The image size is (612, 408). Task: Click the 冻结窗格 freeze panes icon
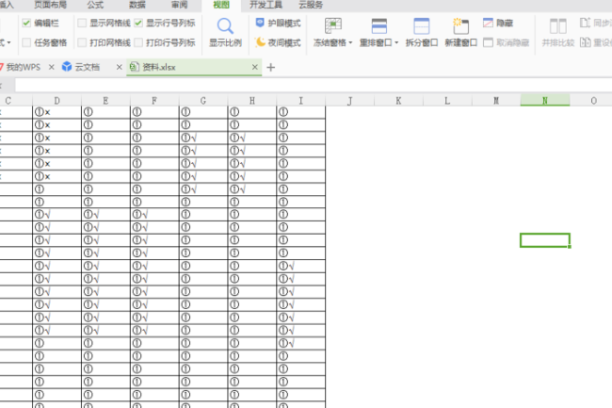coord(333,25)
